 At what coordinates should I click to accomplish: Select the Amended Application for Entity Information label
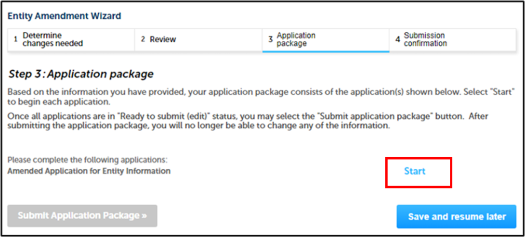click(x=89, y=171)
